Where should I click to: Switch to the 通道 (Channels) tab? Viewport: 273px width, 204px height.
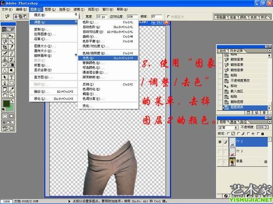234,122
